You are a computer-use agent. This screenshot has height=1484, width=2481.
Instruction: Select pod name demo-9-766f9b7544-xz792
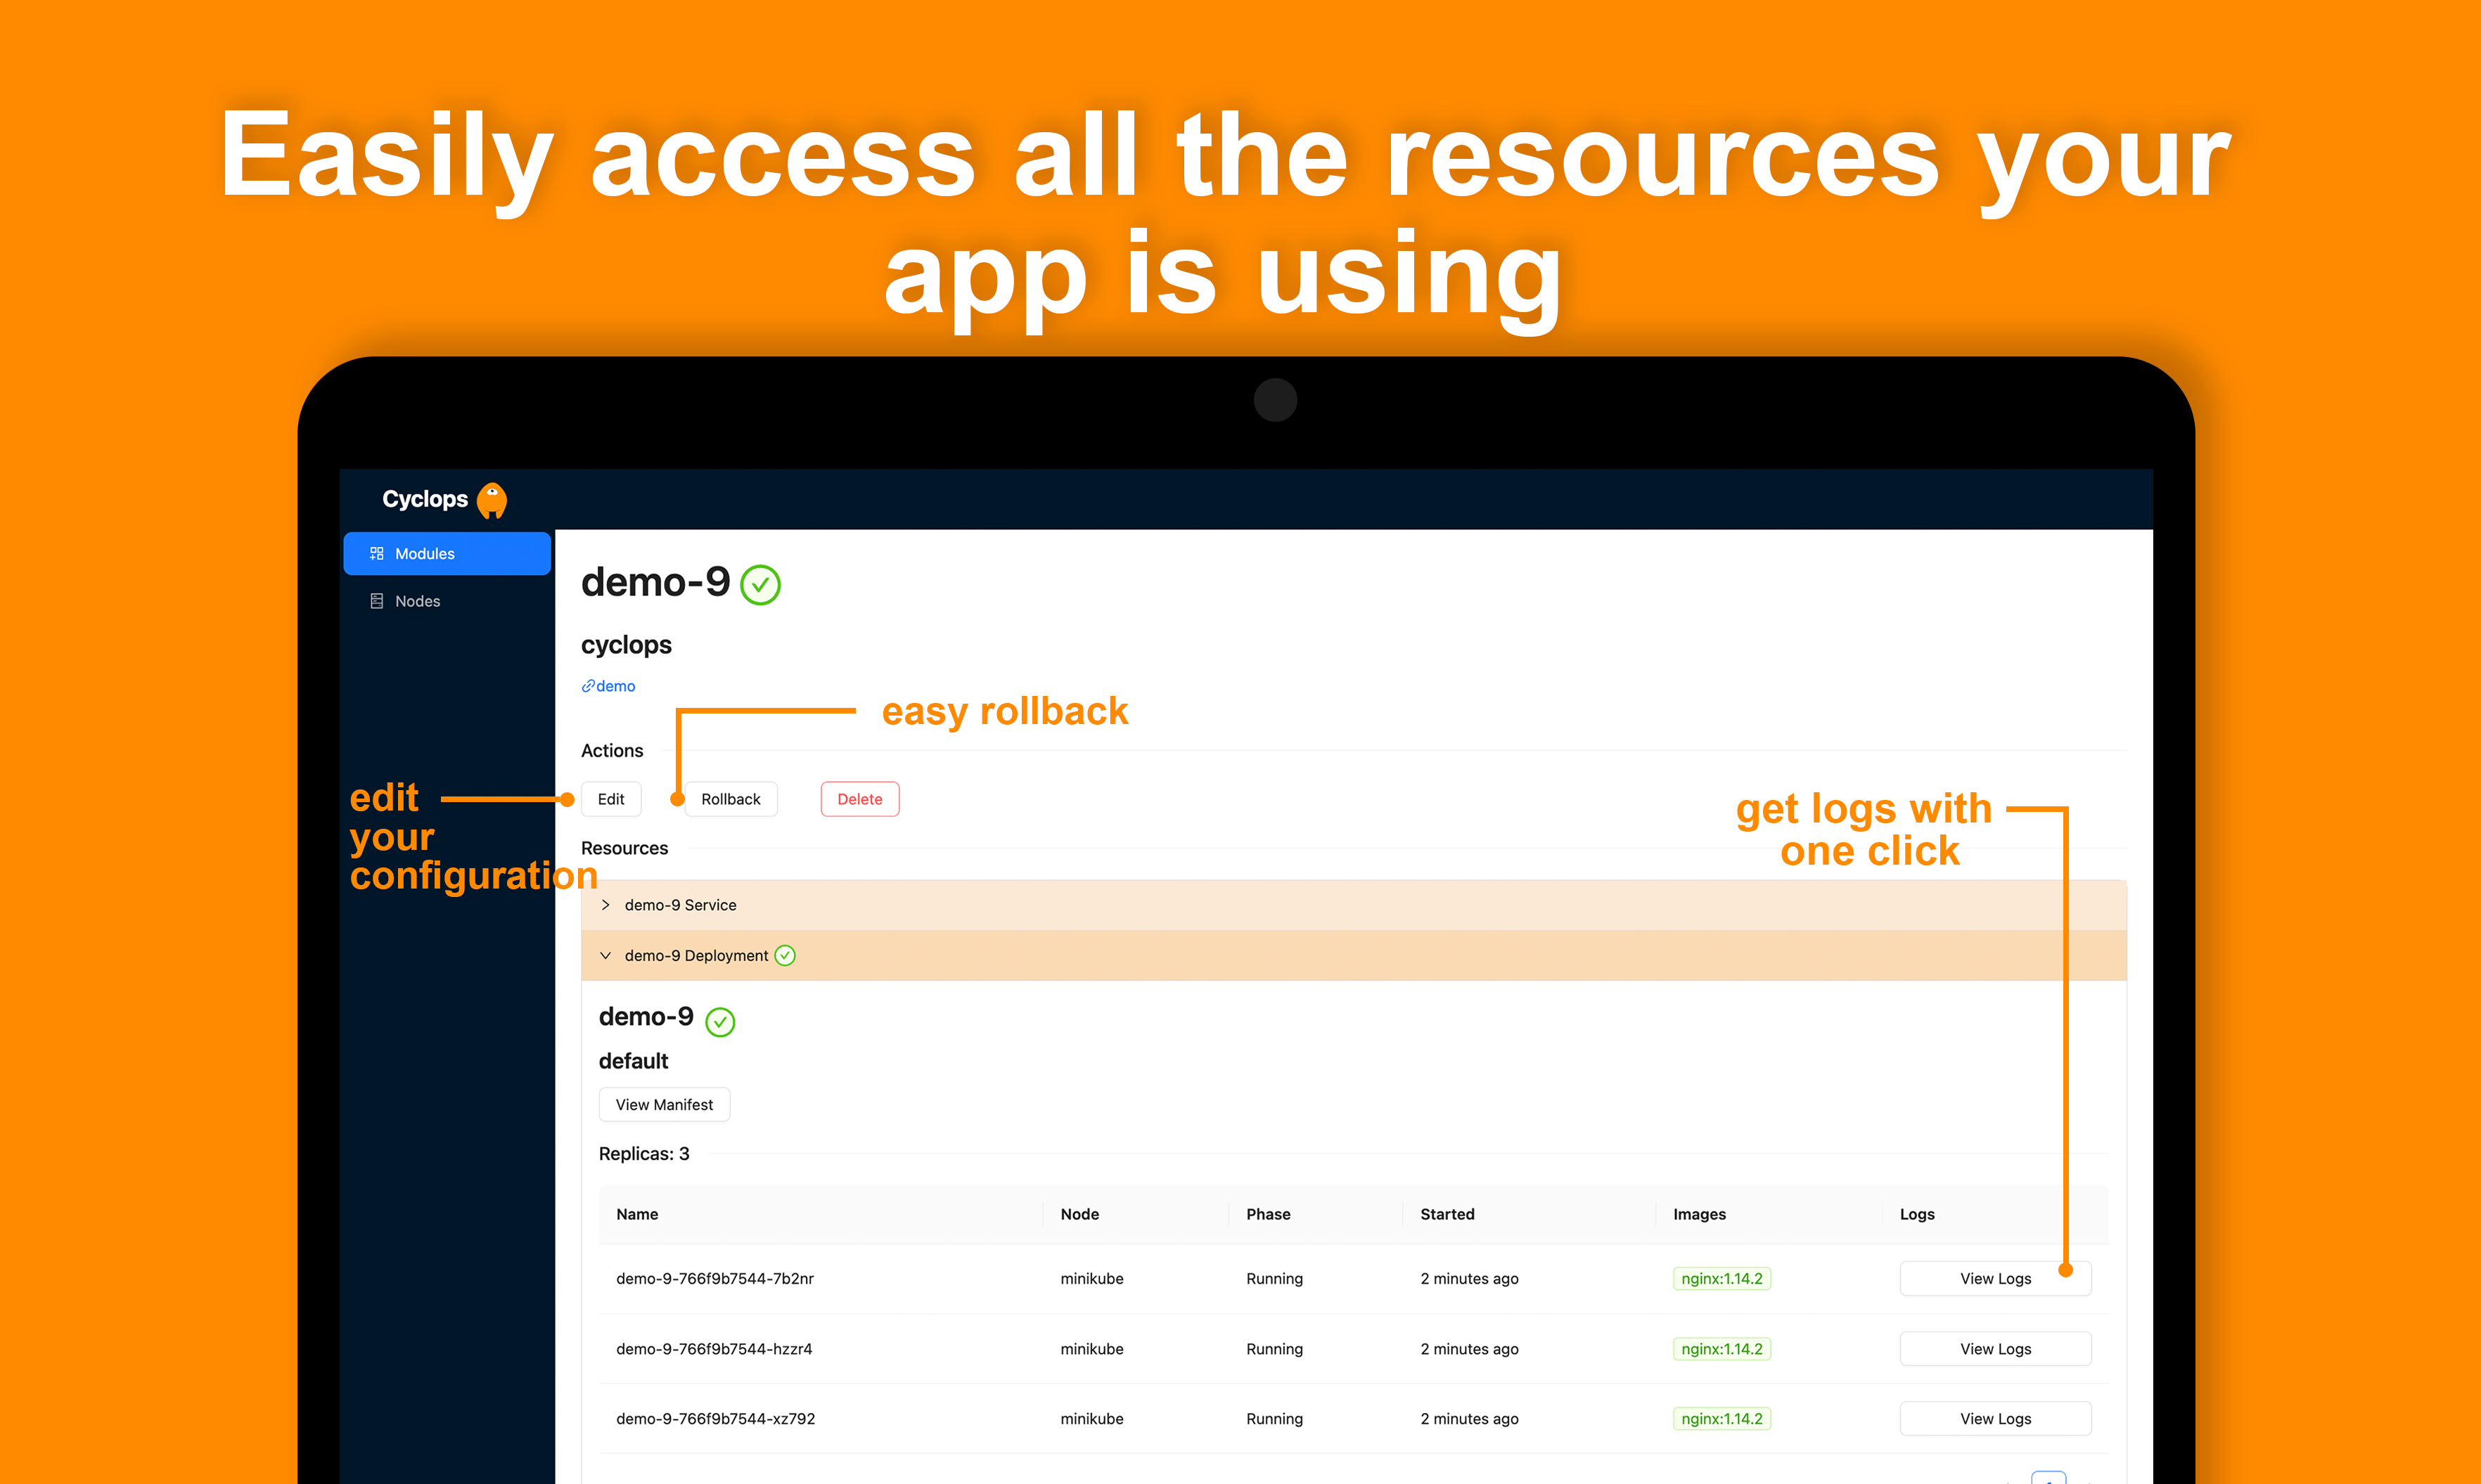(715, 1419)
